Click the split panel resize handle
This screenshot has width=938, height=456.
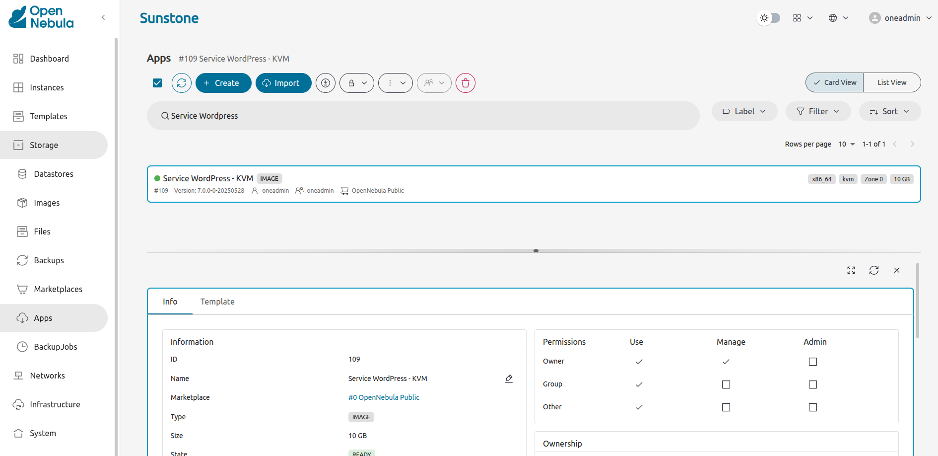click(x=536, y=251)
